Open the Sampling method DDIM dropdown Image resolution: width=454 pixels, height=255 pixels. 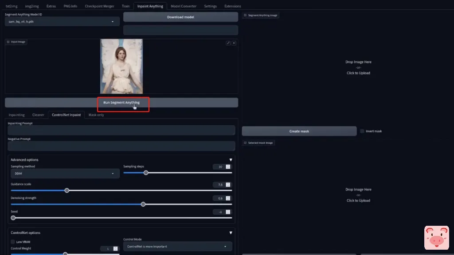65,174
